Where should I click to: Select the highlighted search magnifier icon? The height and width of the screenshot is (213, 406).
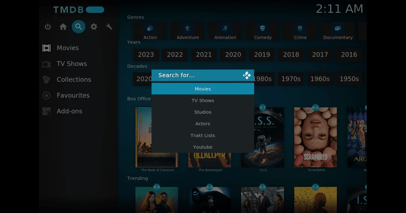(x=78, y=27)
